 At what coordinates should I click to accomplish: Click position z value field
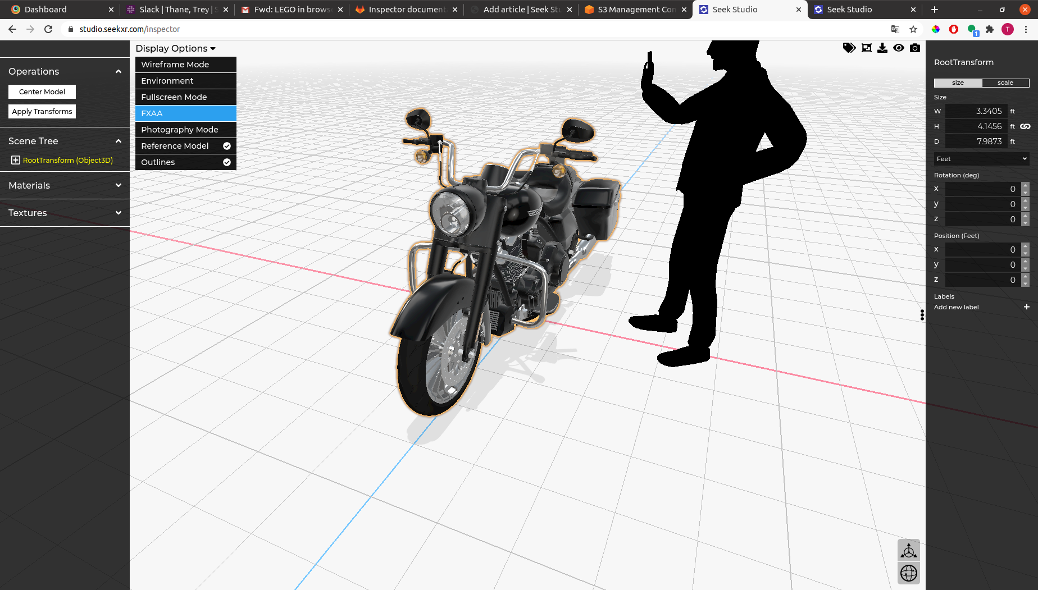pos(983,280)
